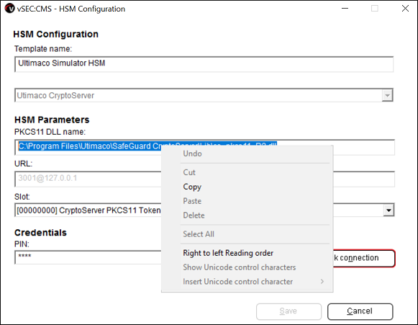Click the HSM Configuration heading

coord(55,34)
